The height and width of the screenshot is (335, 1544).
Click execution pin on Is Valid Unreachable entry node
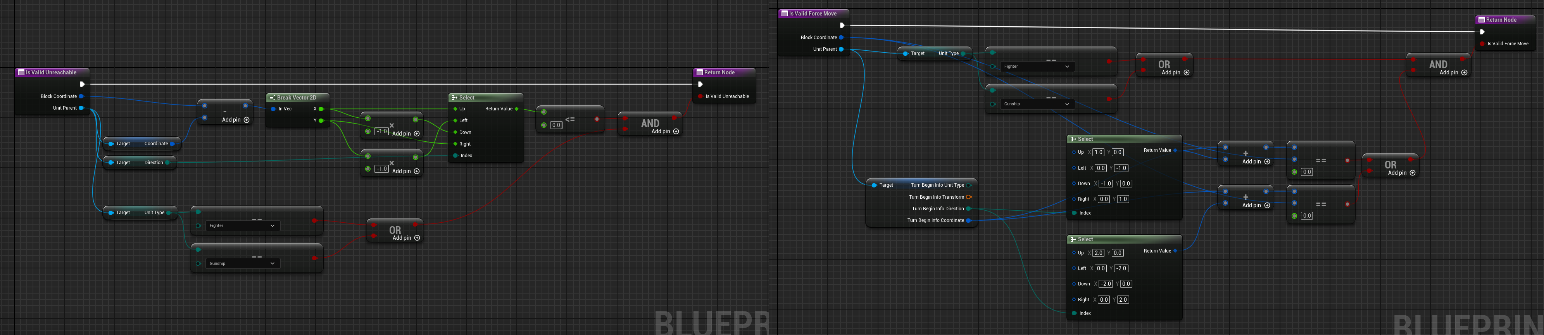point(82,84)
